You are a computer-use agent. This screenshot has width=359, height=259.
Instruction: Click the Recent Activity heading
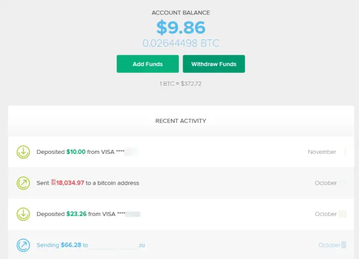tap(181, 121)
